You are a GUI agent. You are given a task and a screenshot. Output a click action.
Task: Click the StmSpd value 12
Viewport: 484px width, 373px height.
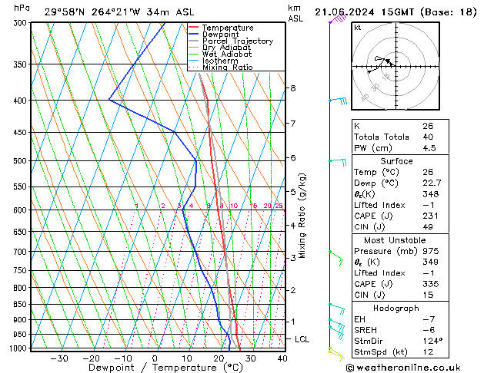[428, 352]
